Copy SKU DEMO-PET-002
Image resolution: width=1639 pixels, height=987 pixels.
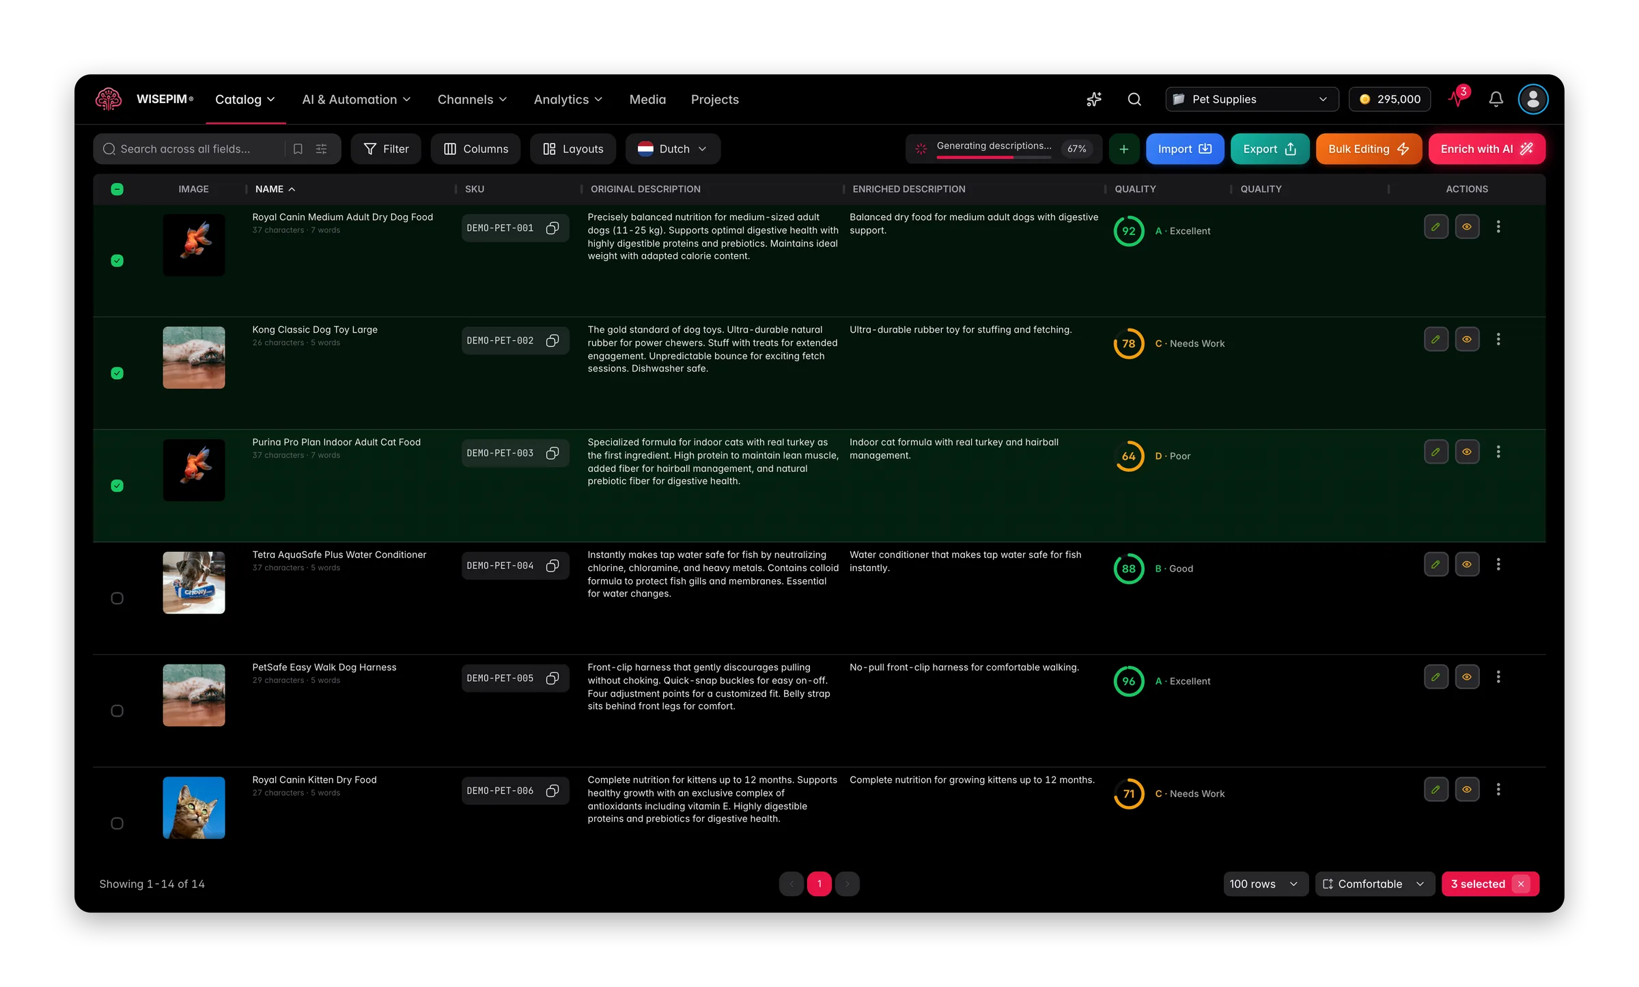click(552, 341)
